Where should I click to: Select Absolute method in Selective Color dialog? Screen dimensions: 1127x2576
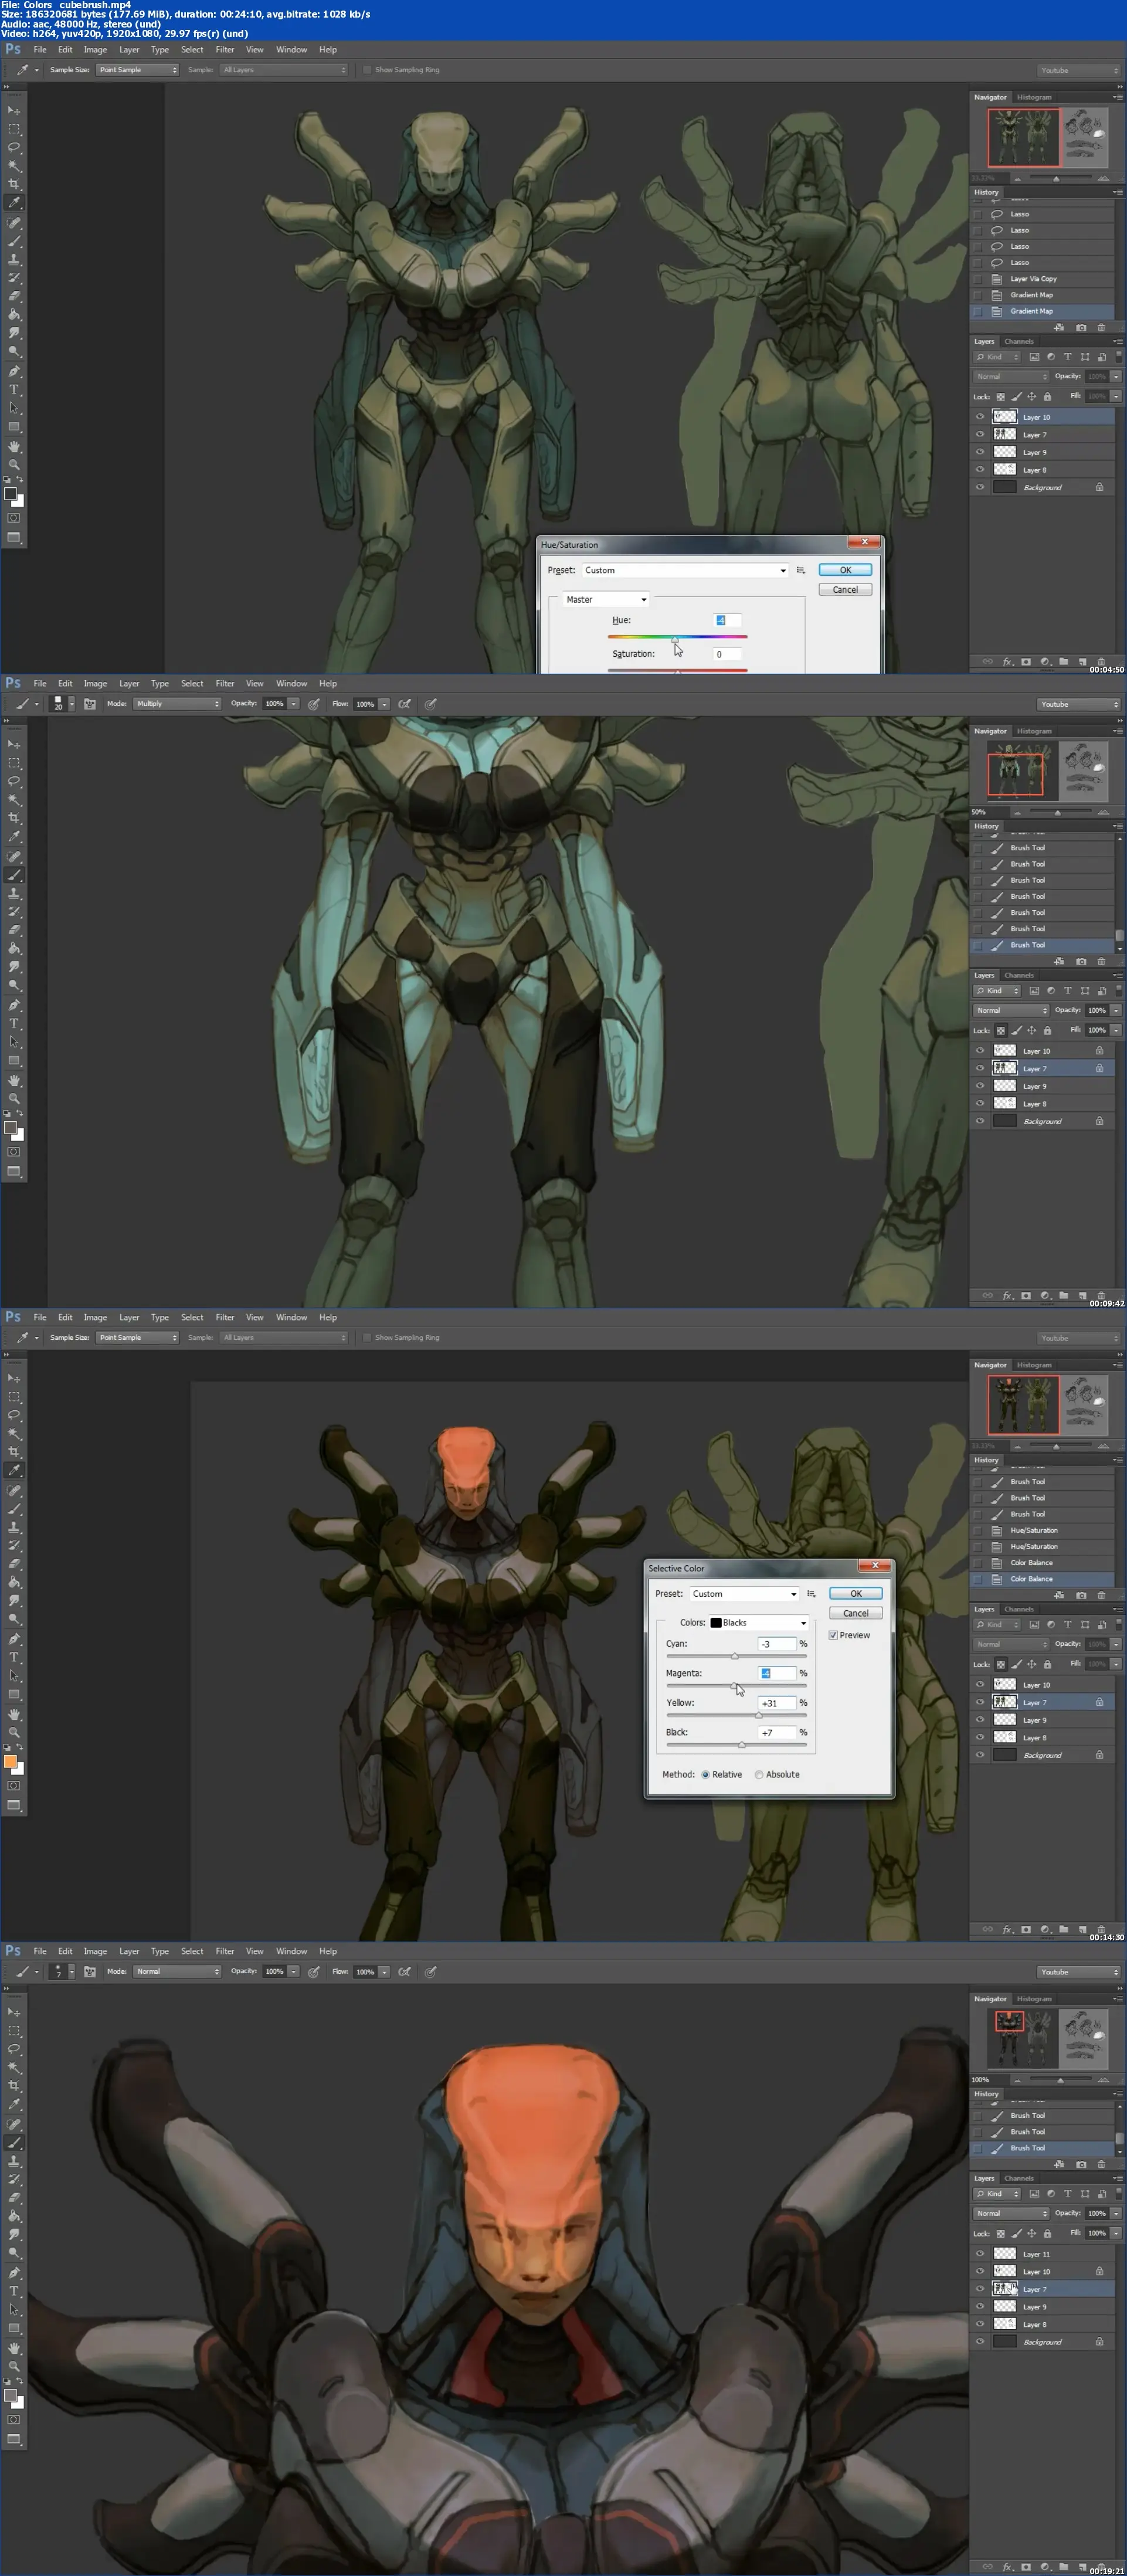(x=759, y=1774)
